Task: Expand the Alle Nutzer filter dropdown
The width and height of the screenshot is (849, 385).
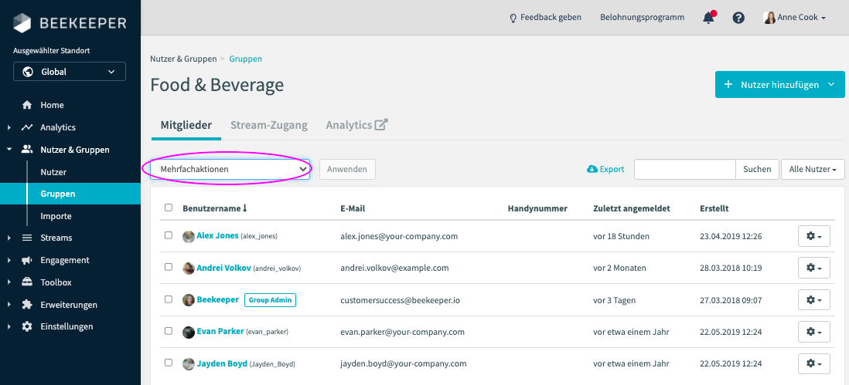Action: (x=813, y=169)
